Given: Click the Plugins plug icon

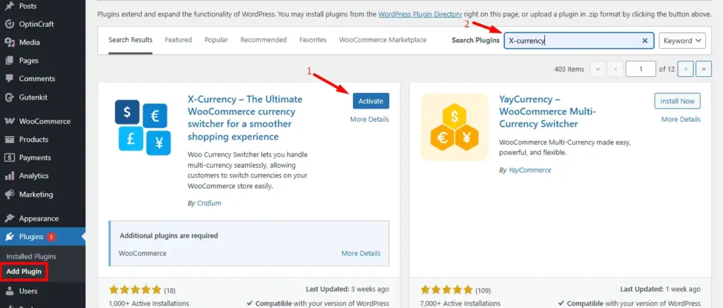Looking at the screenshot, I should coord(9,237).
